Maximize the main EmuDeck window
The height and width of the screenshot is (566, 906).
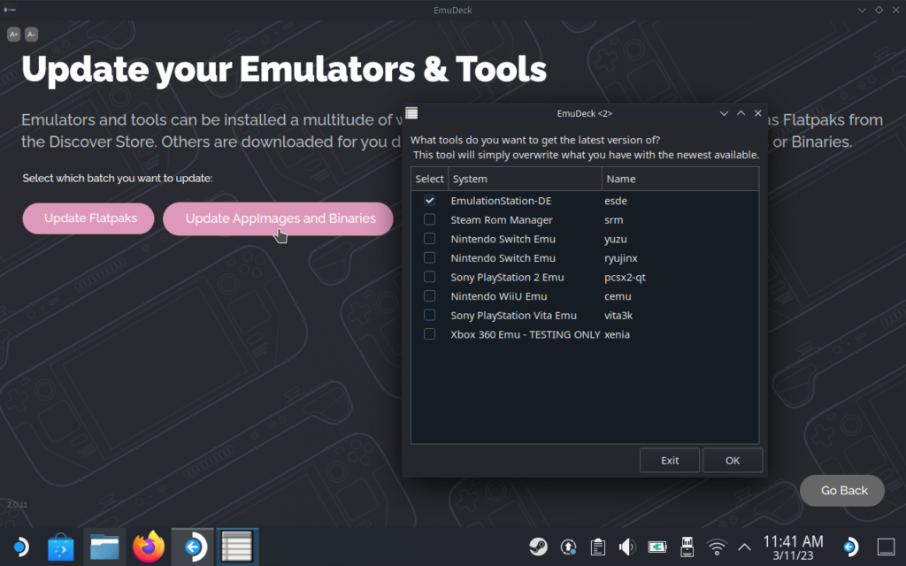(x=879, y=10)
